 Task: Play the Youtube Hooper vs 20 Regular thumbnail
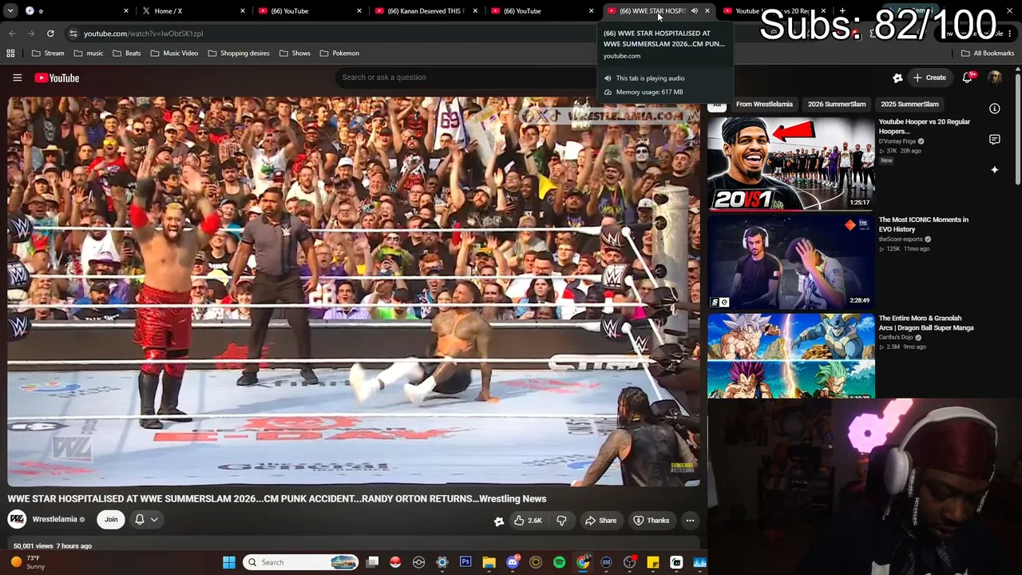pos(791,164)
